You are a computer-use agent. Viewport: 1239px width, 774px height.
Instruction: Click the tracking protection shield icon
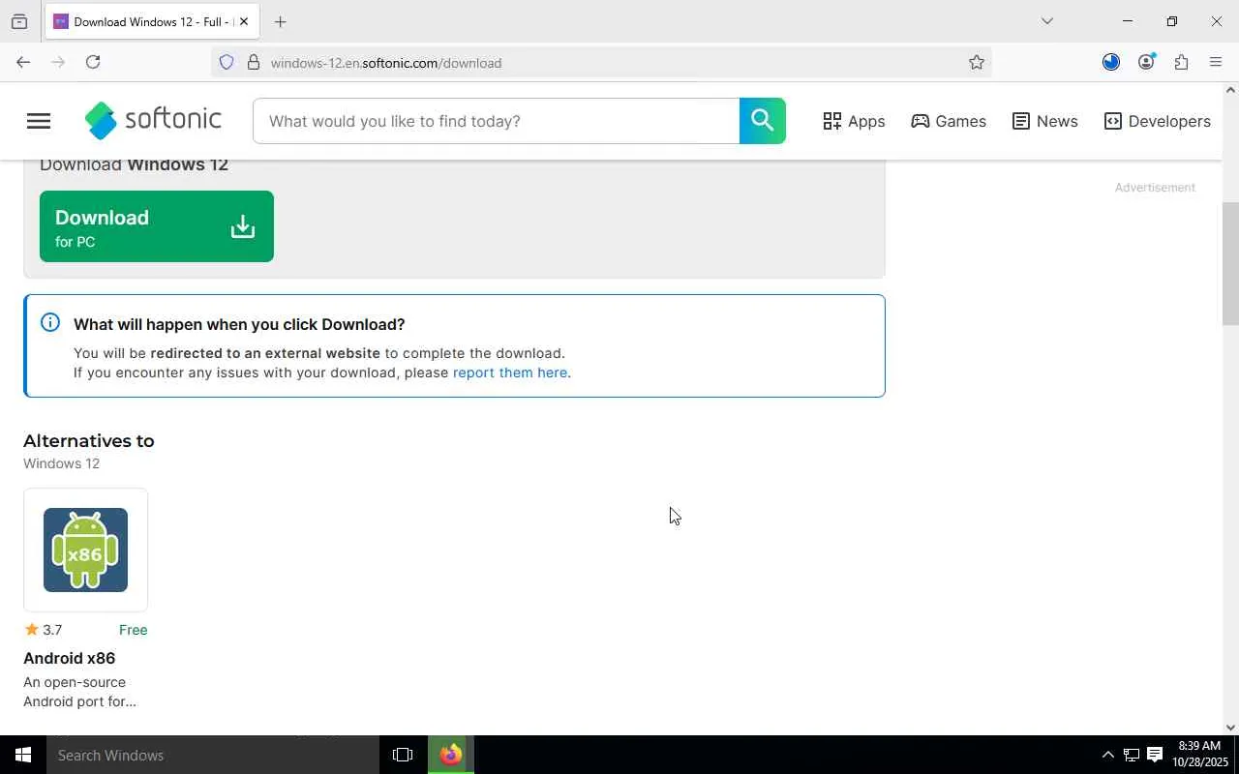tap(227, 62)
